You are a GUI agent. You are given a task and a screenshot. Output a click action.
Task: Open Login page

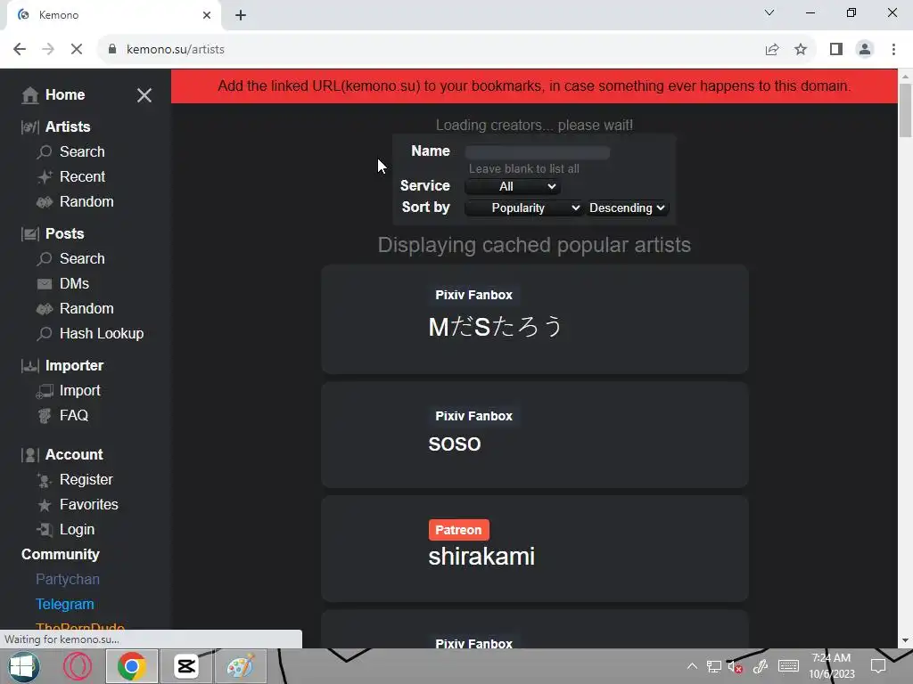point(77,530)
